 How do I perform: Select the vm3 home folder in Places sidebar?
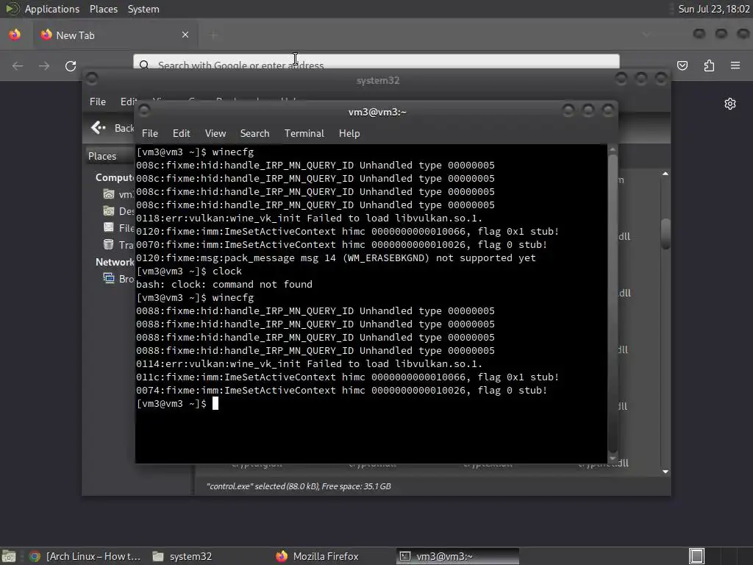coord(118,194)
